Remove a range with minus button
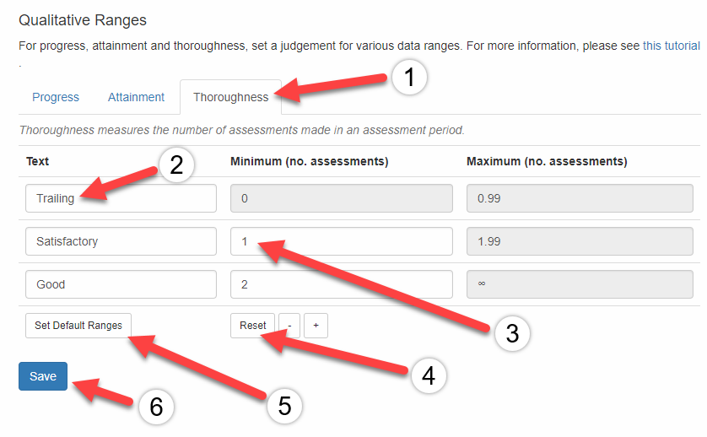 [289, 326]
